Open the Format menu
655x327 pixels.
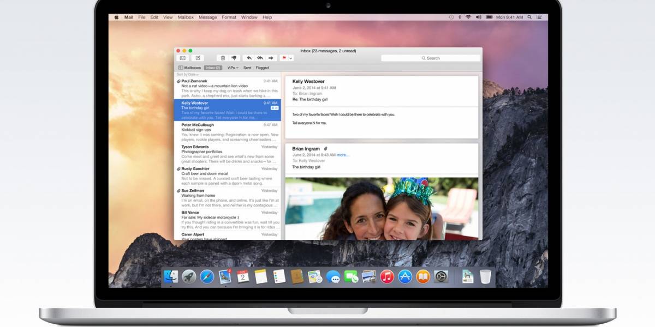click(229, 17)
